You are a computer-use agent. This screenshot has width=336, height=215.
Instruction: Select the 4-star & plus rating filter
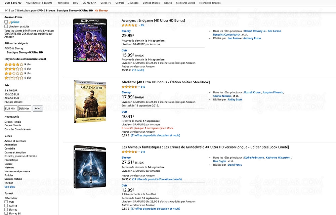coord(13,64)
